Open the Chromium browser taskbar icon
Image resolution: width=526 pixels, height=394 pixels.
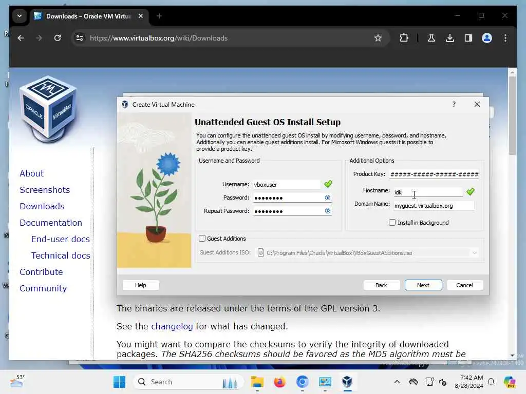(302, 382)
